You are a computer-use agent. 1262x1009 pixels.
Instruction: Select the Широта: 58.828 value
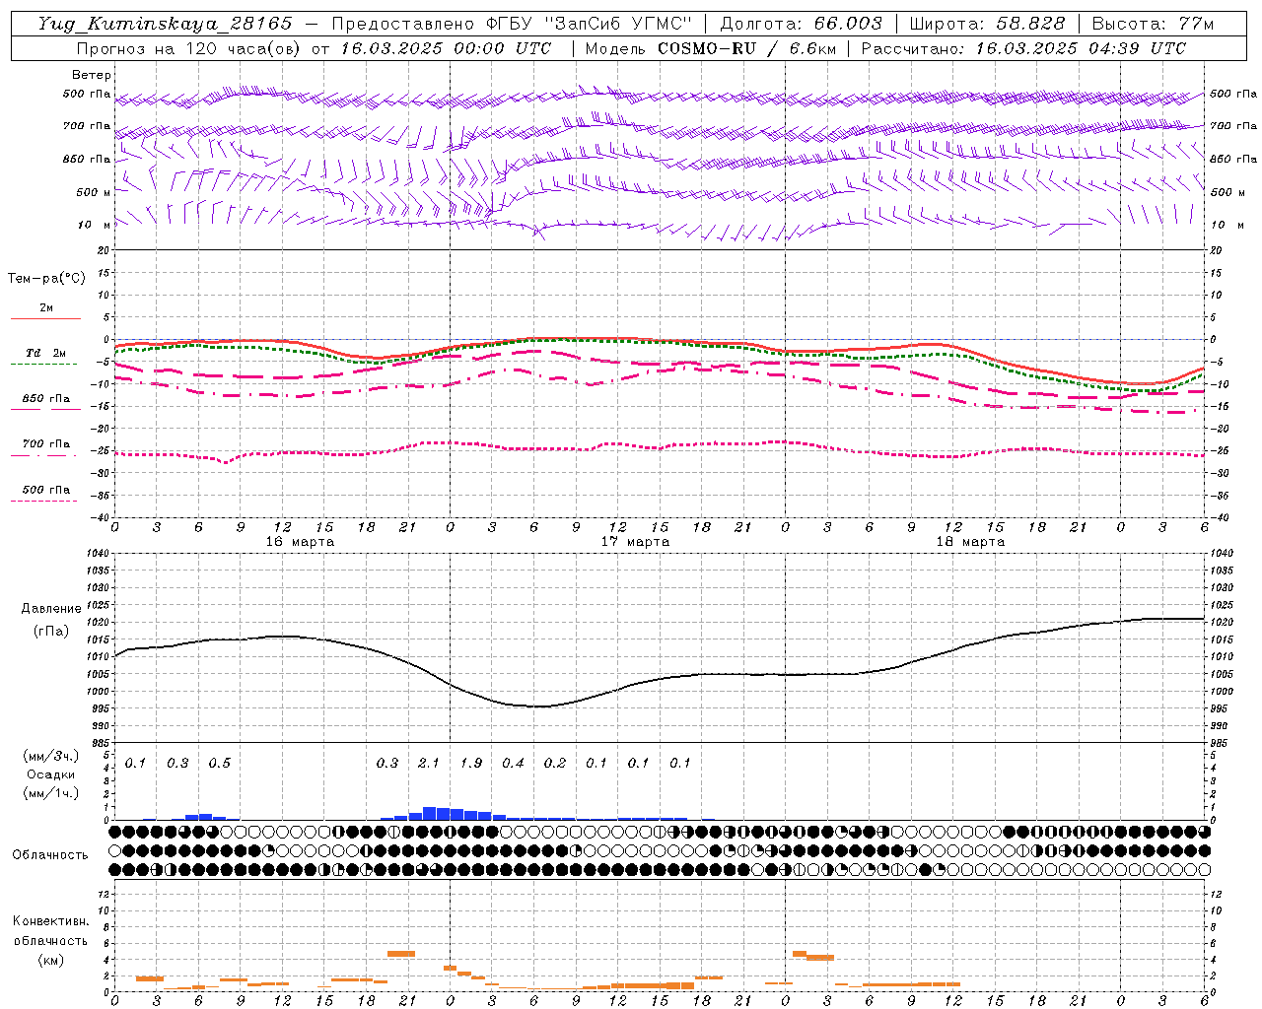[987, 24]
